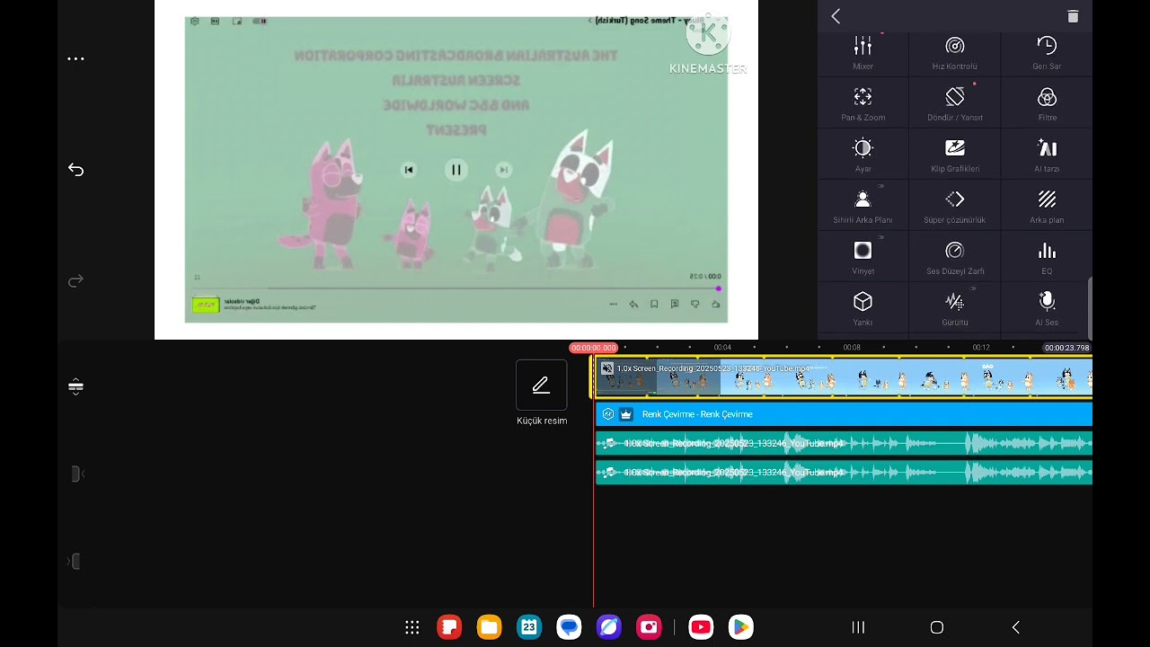Click the 00:00:00.000 playhead time marker
Screen dimensions: 1150x647
pos(593,348)
